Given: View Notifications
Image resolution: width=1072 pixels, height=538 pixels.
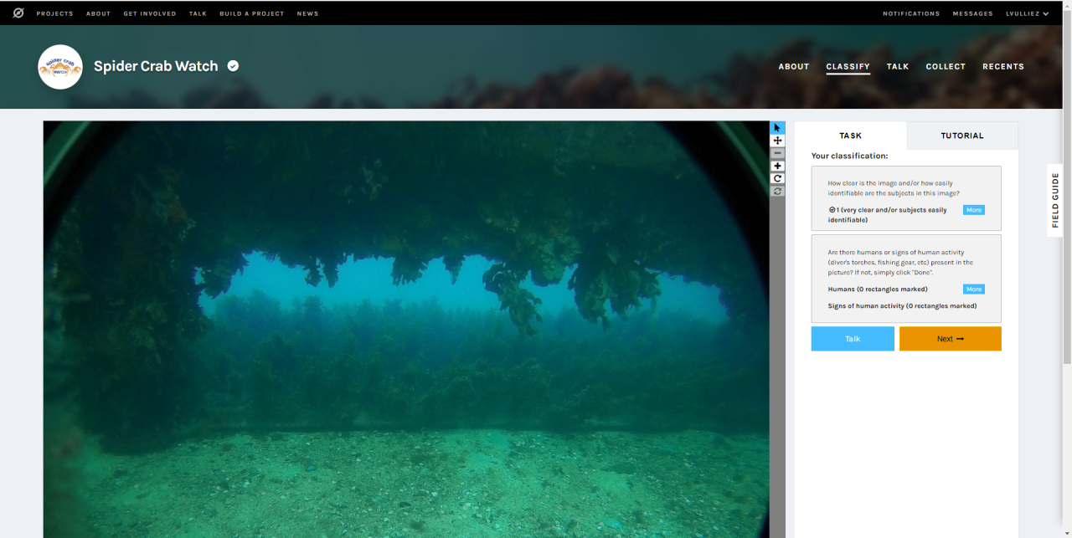Looking at the screenshot, I should 911,13.
